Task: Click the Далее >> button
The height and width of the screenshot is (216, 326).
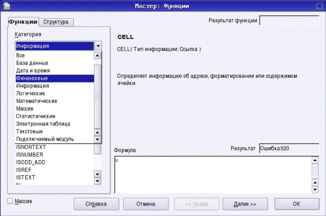Action: 245,204
